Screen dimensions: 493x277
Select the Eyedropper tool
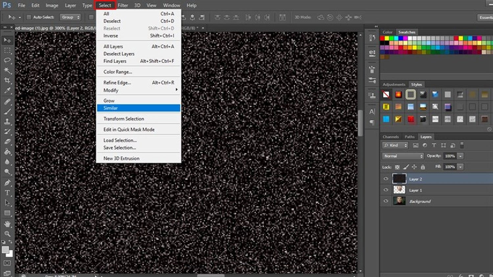tap(7, 91)
